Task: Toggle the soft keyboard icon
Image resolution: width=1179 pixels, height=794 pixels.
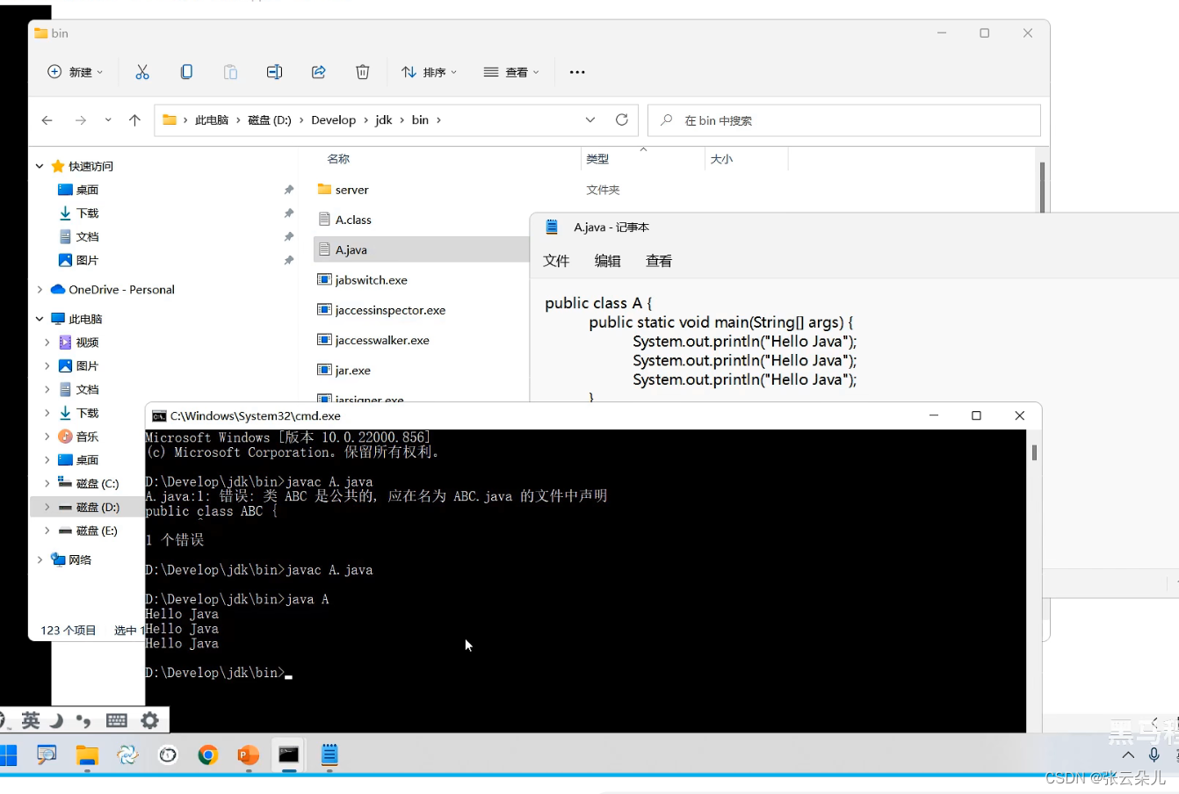Action: (118, 720)
